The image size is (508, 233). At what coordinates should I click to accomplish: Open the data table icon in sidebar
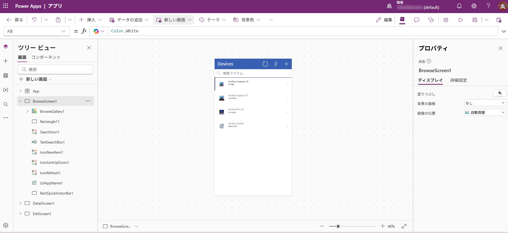point(6,75)
